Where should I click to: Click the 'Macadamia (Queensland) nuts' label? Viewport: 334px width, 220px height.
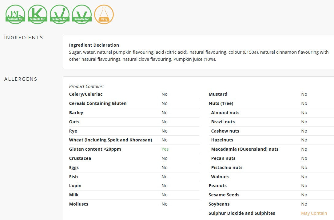pos(245,149)
